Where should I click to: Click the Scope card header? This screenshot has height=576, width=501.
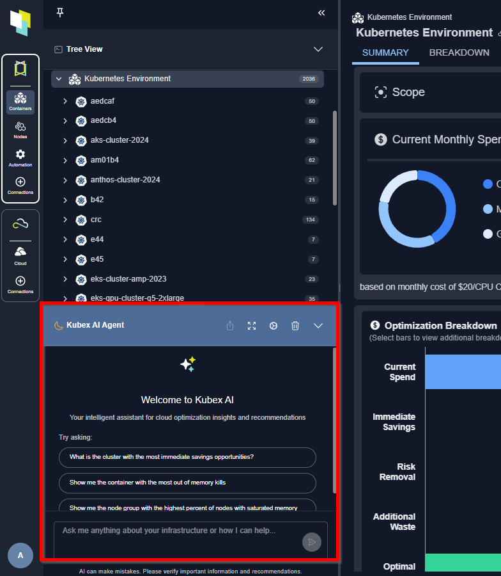(x=430, y=92)
